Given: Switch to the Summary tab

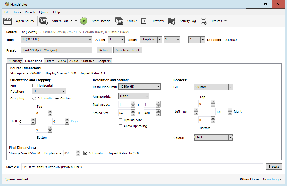Looking at the screenshot, I should pyautogui.click(x=15, y=61).
